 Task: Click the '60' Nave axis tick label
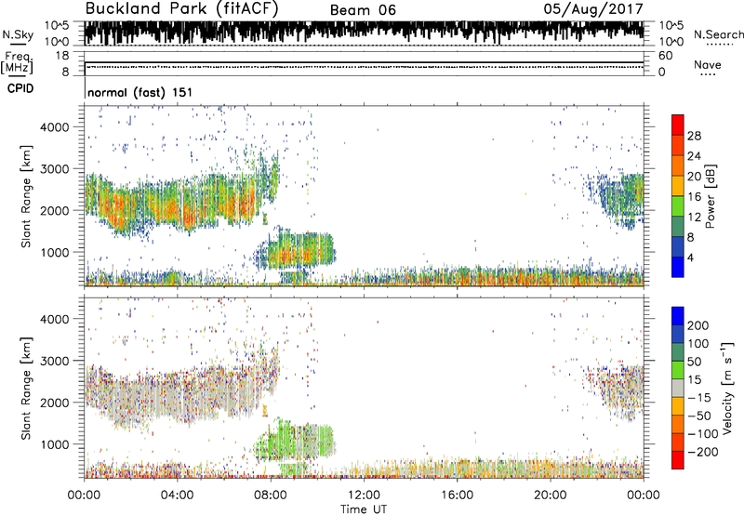(x=665, y=56)
